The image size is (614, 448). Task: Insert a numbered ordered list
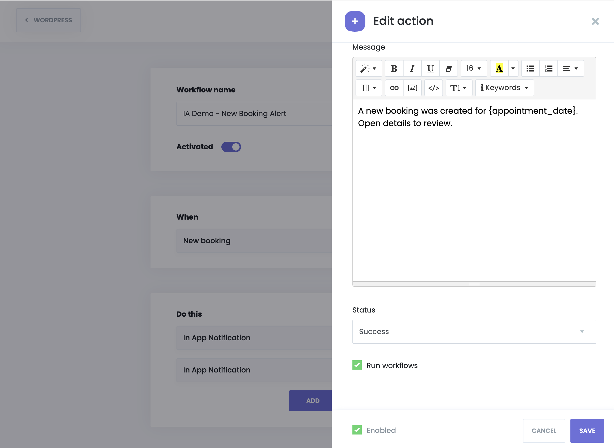[x=548, y=68]
